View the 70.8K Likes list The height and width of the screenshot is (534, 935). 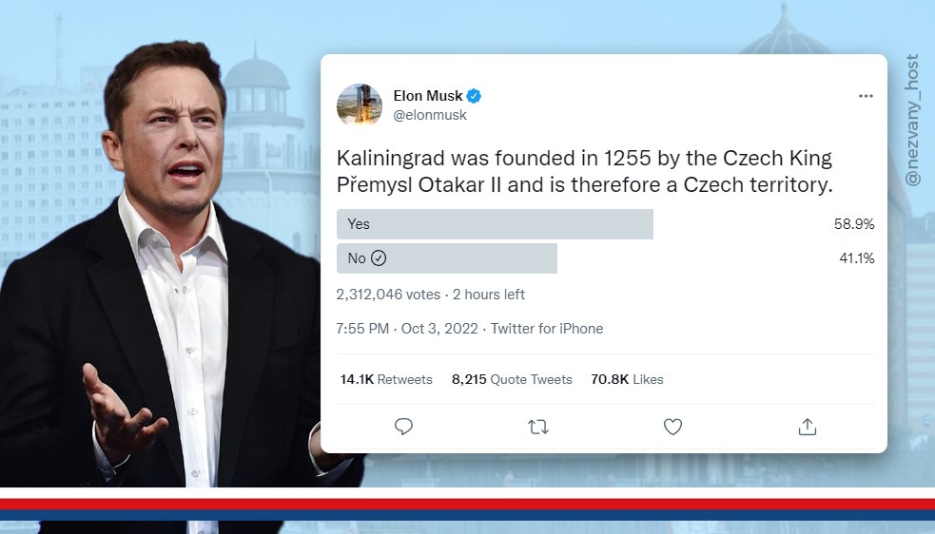[627, 379]
